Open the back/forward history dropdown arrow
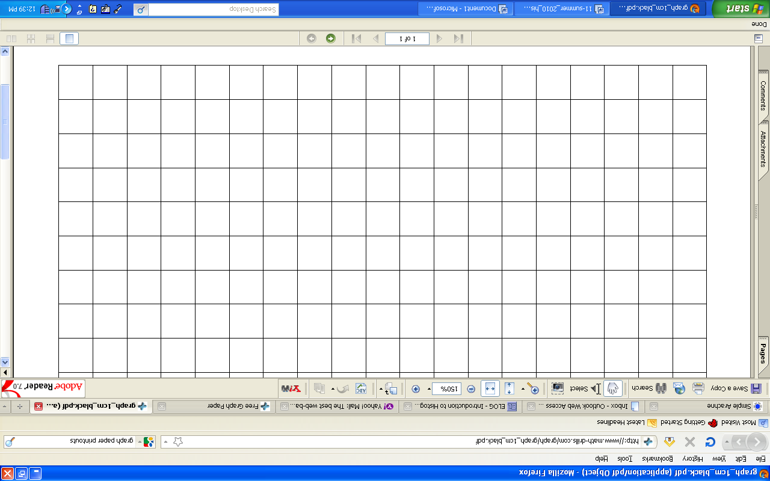The image size is (770, 481). (725, 443)
